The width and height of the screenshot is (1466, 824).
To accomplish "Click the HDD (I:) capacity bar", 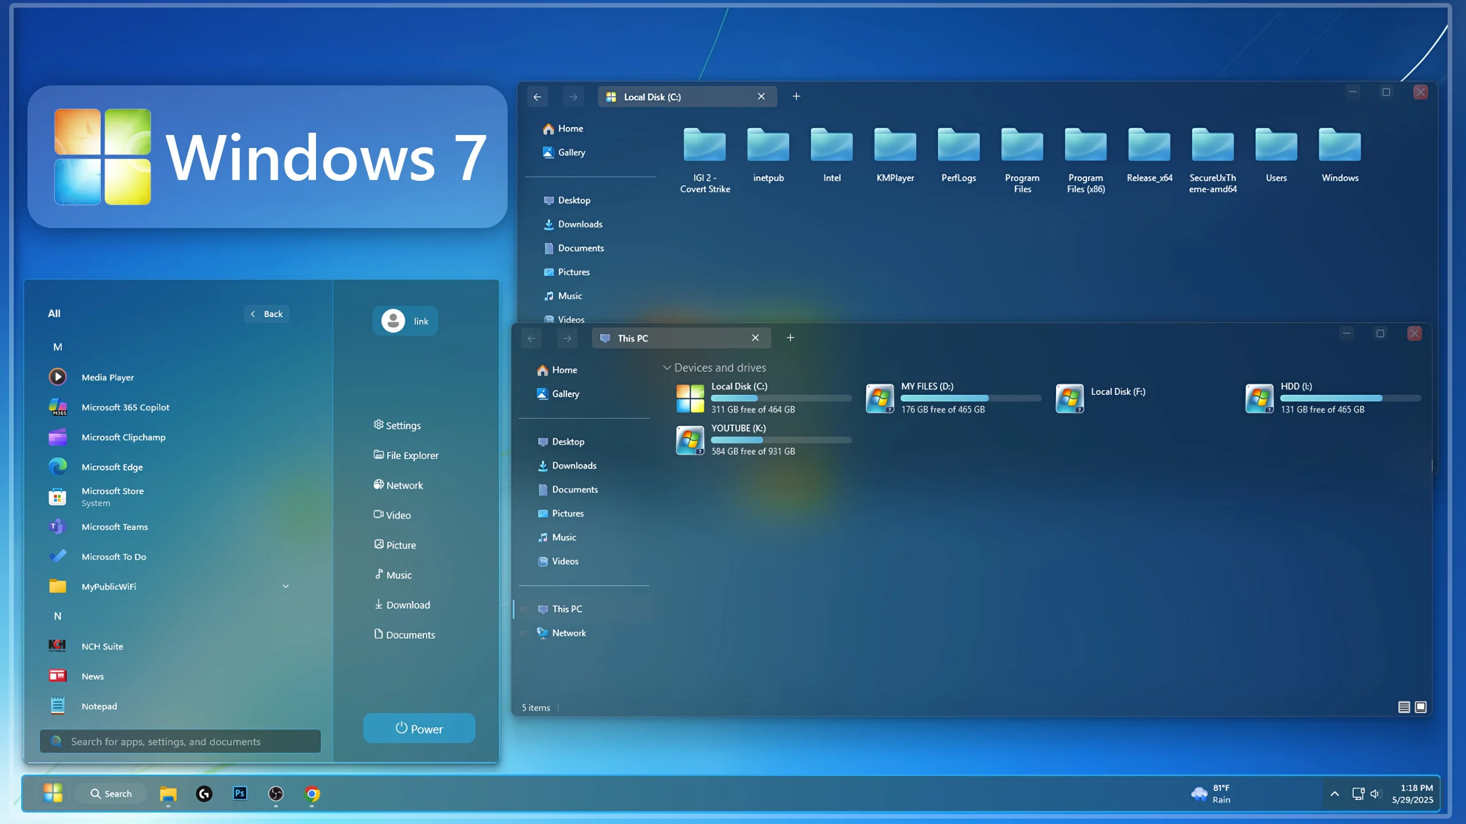I will pos(1350,398).
